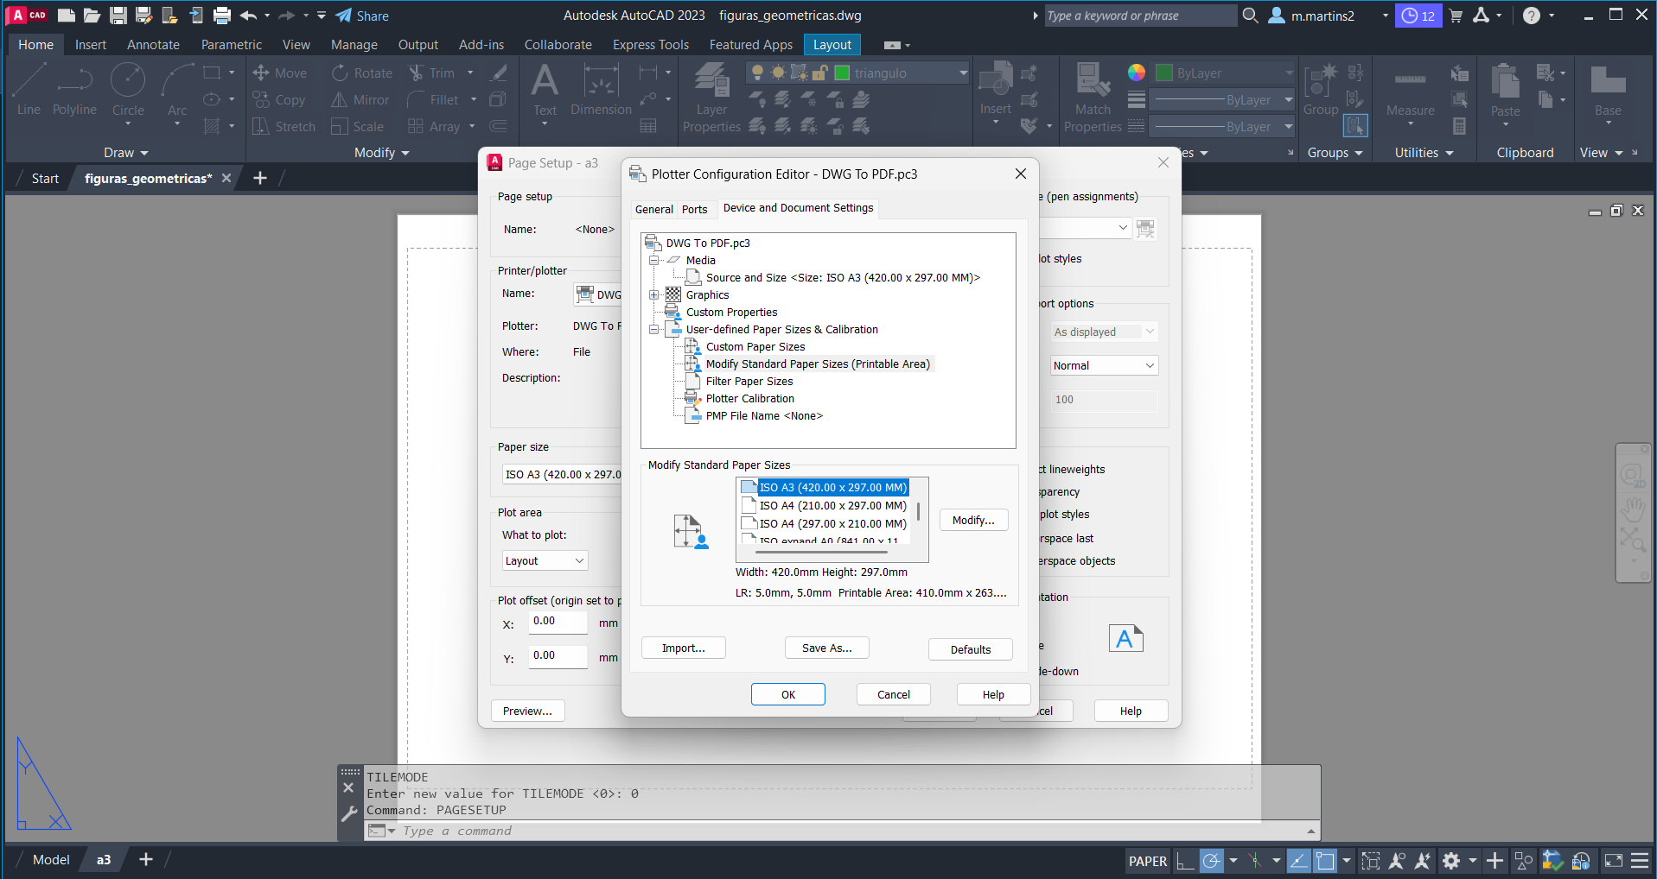Screen dimensions: 1657x879
Task: Toggle the PAPER space button in status bar
Action: (1148, 861)
